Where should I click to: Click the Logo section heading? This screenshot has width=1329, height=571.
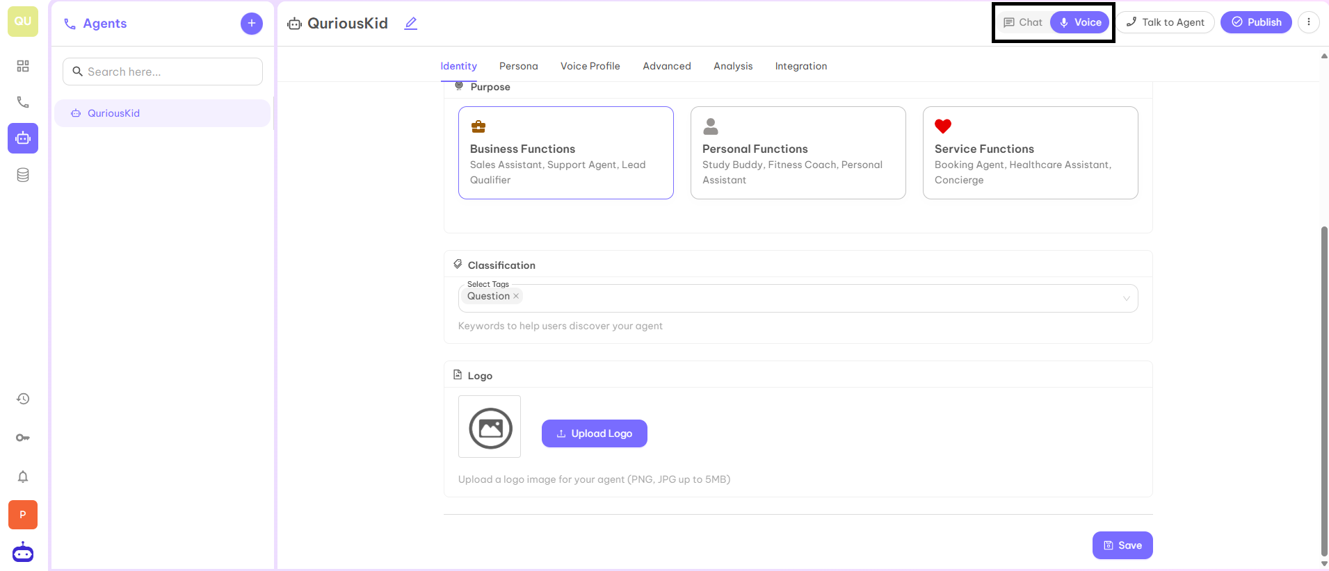[x=480, y=376]
